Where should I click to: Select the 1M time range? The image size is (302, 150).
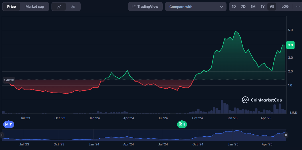pyautogui.click(x=253, y=7)
